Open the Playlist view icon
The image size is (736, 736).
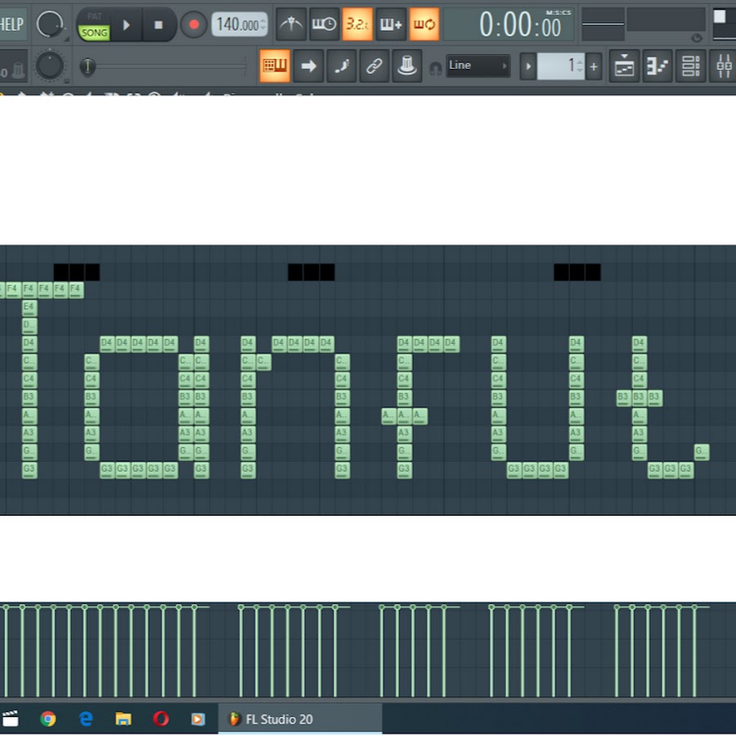tap(625, 66)
